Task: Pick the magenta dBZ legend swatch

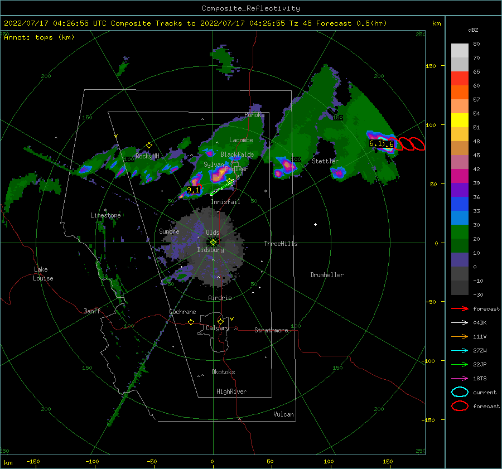Action: tap(460, 176)
